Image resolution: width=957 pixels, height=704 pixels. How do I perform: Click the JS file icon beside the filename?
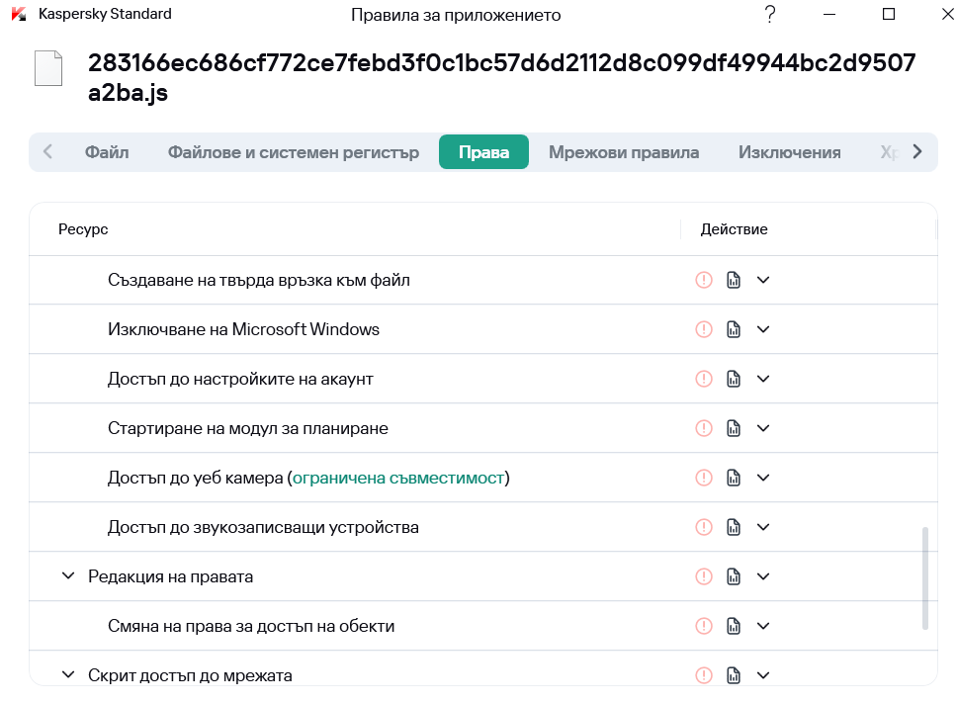[48, 68]
